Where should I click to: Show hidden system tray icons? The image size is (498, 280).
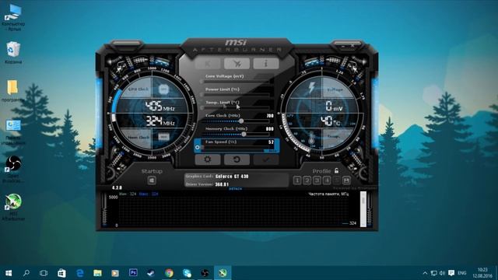[x=425, y=273]
